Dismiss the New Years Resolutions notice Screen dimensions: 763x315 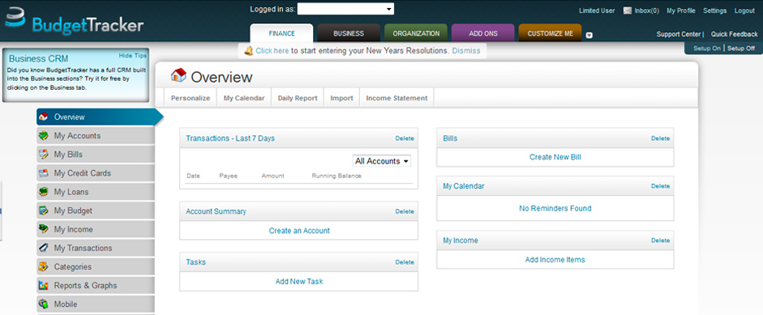(x=466, y=50)
